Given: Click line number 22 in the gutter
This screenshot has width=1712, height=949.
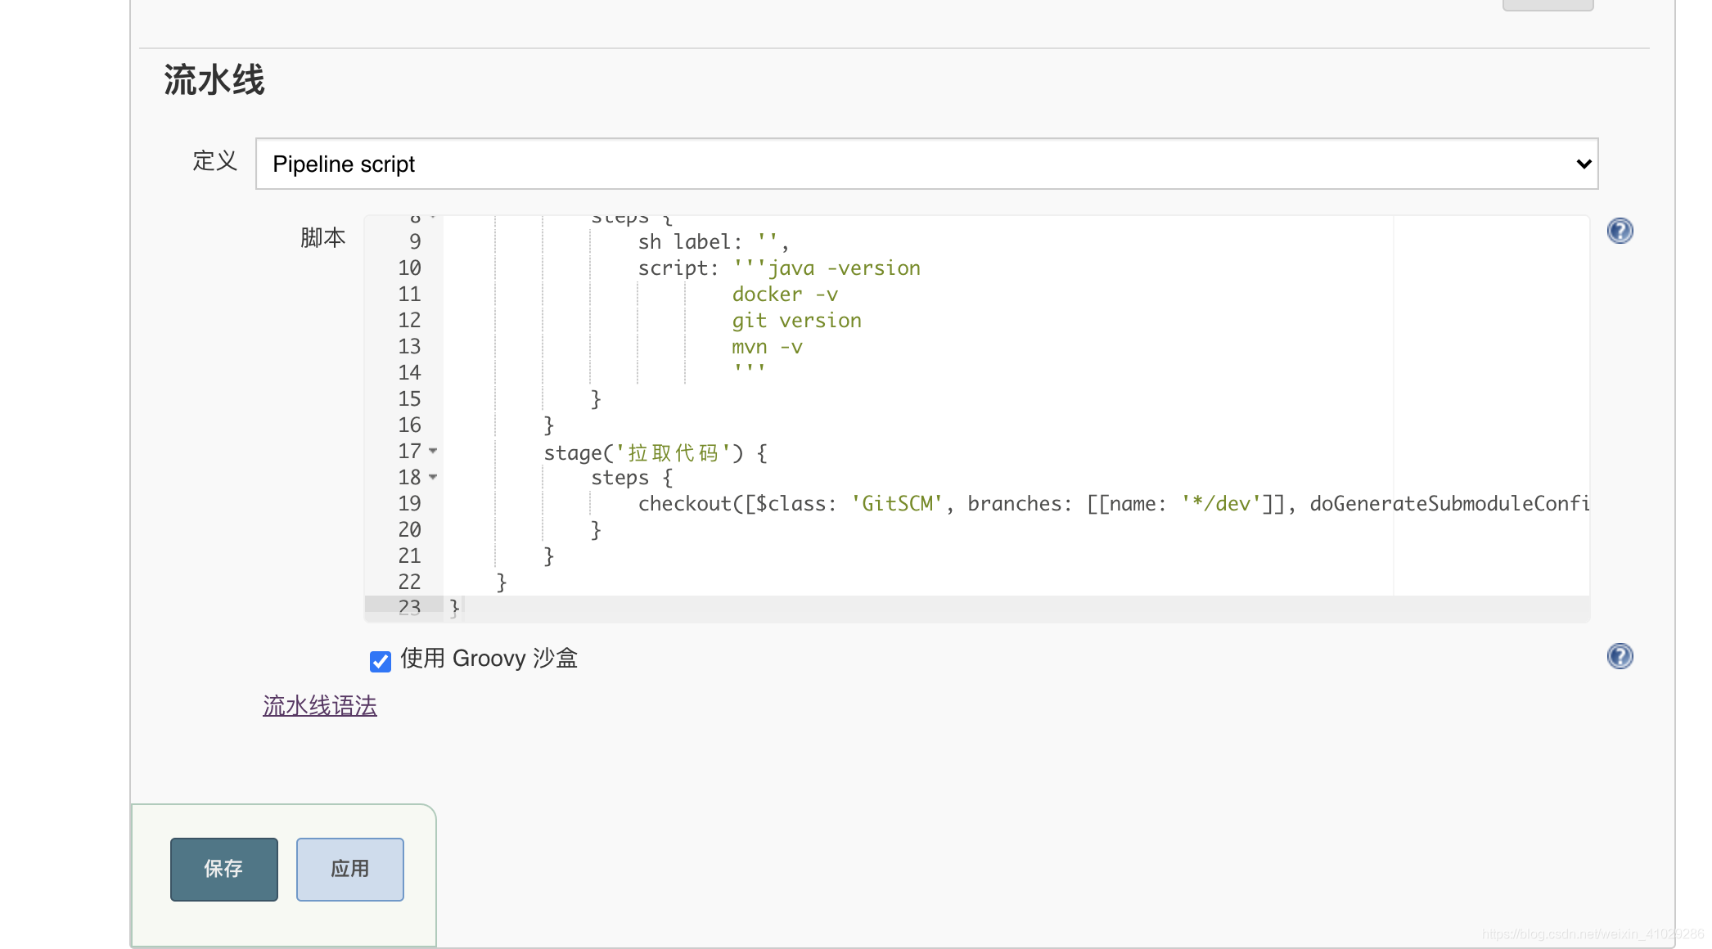Looking at the screenshot, I should pos(409,582).
